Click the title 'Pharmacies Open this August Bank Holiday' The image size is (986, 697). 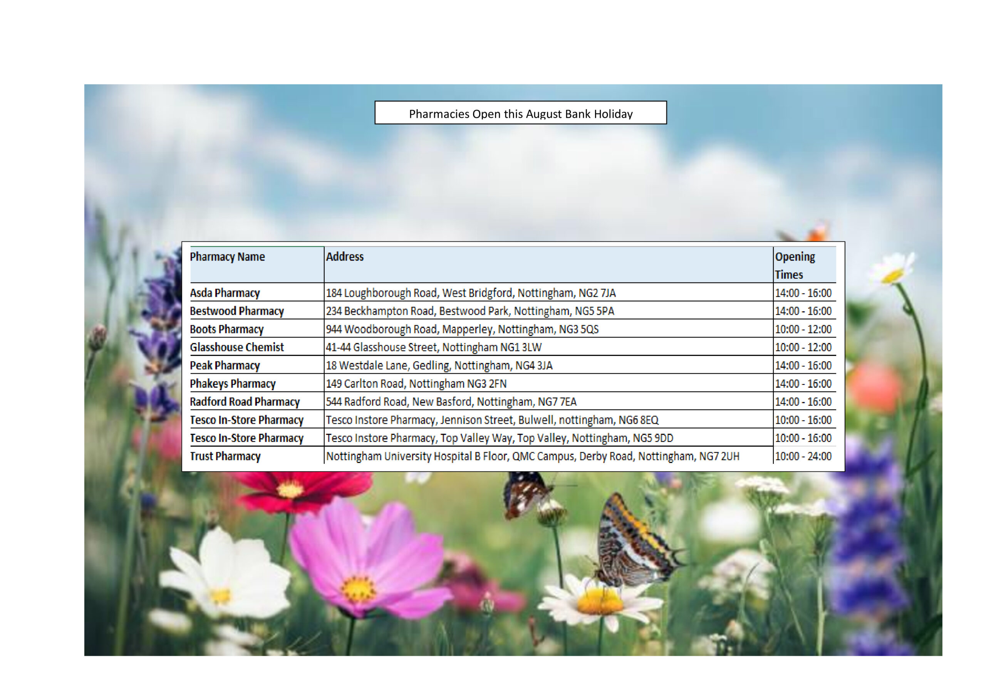pos(520,114)
